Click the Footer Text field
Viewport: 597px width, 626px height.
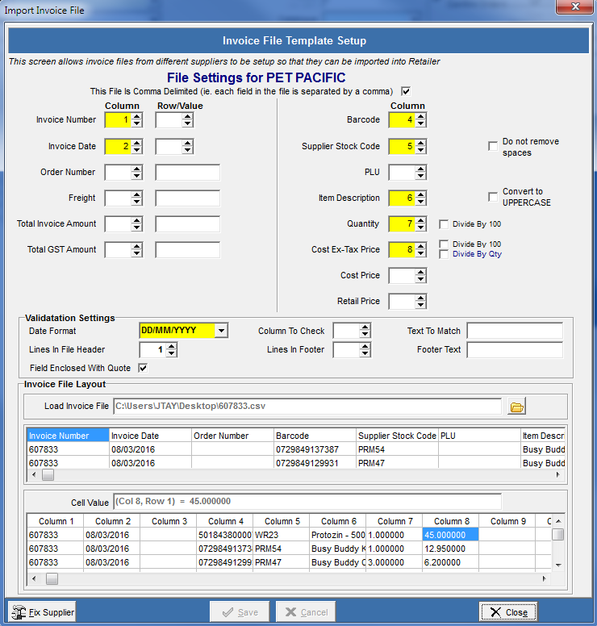[515, 350]
